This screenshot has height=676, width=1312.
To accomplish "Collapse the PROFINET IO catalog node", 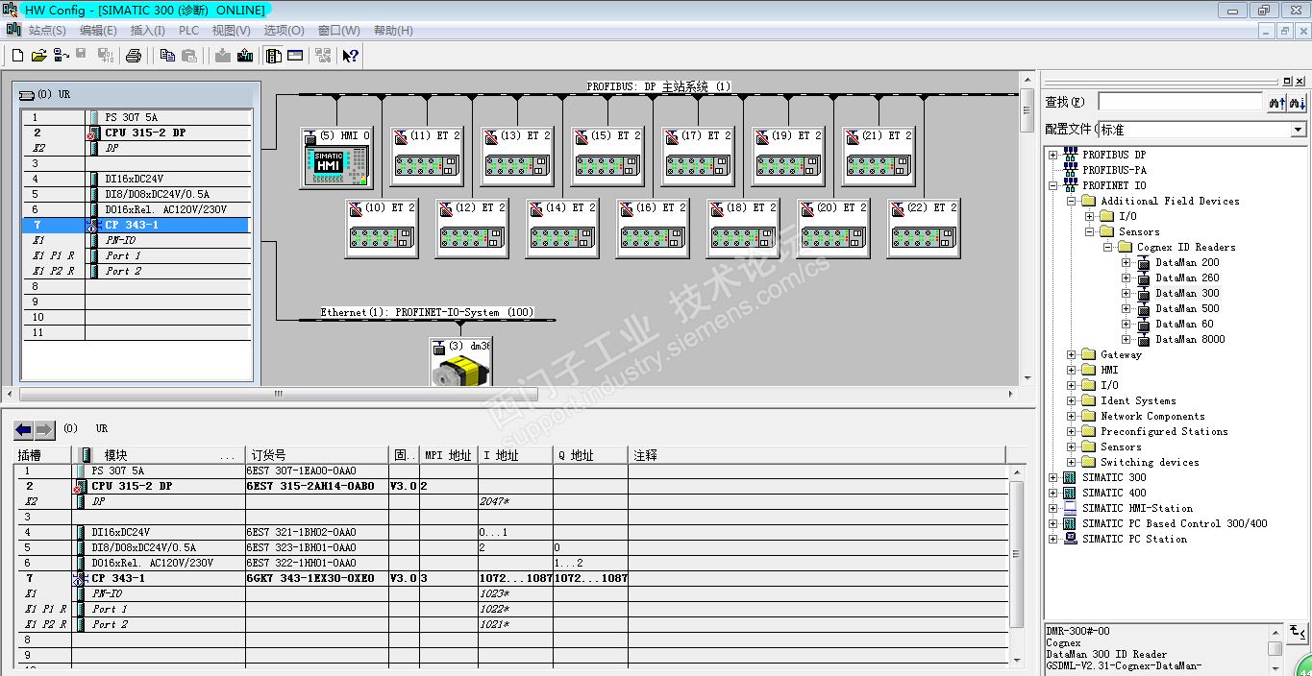I will pos(1053,185).
